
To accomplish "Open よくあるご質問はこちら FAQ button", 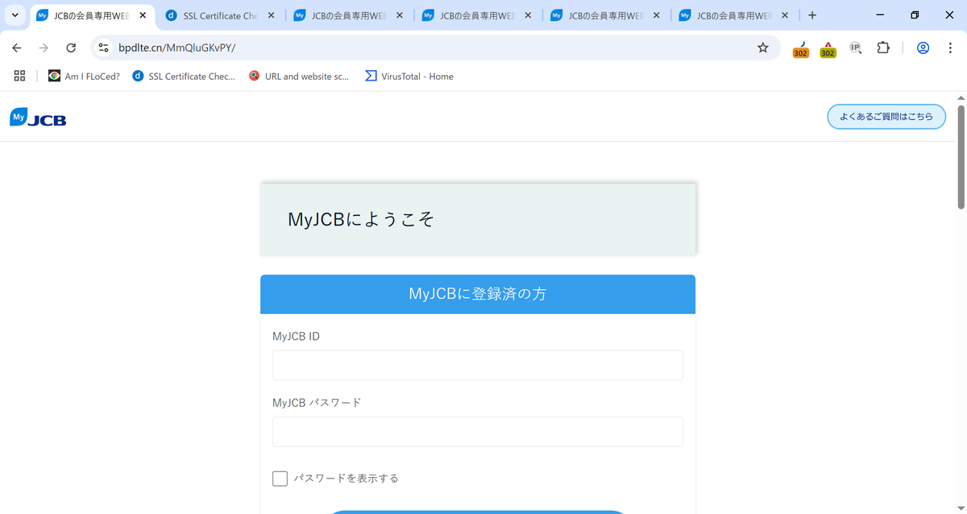I will pos(886,117).
